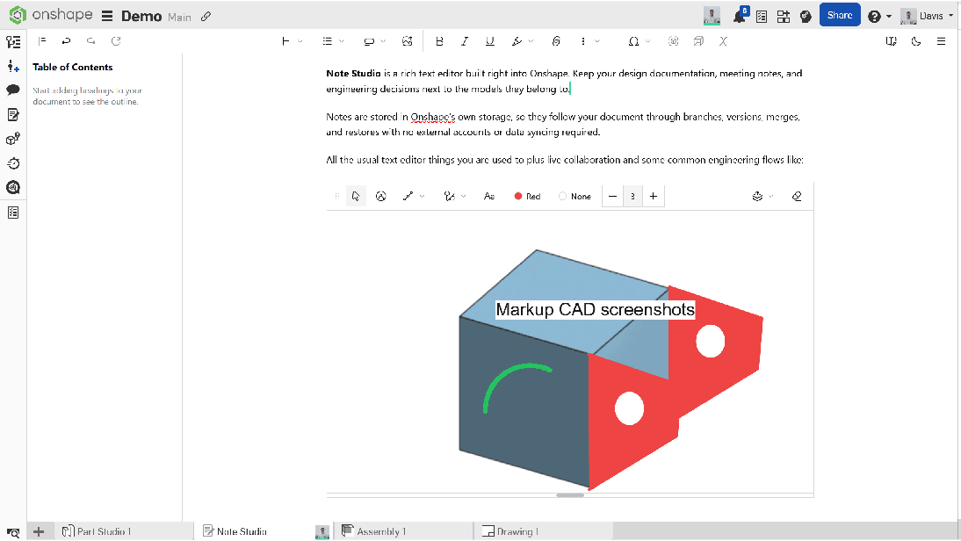
Task: Click the variable X toolbar icon
Action: click(x=723, y=41)
